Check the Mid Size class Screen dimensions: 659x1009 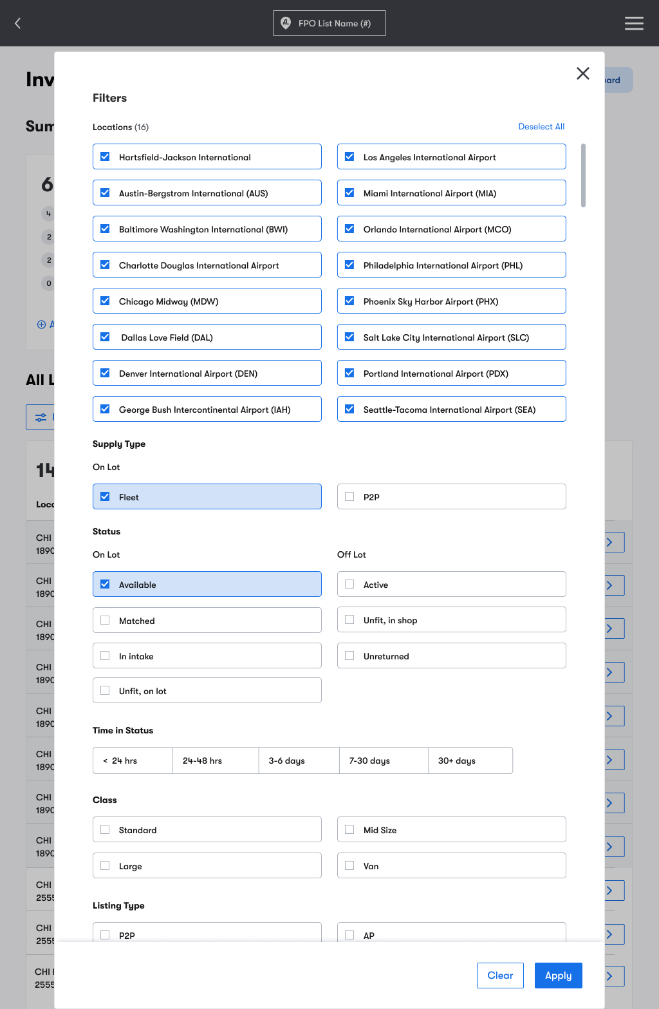click(x=452, y=829)
